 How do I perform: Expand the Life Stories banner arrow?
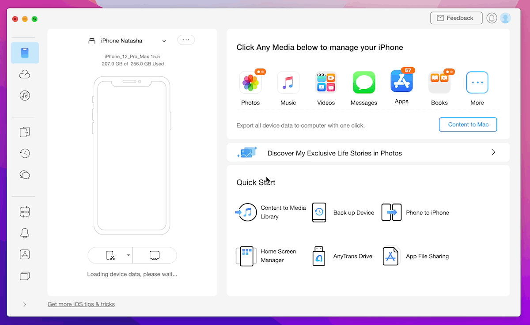(493, 152)
